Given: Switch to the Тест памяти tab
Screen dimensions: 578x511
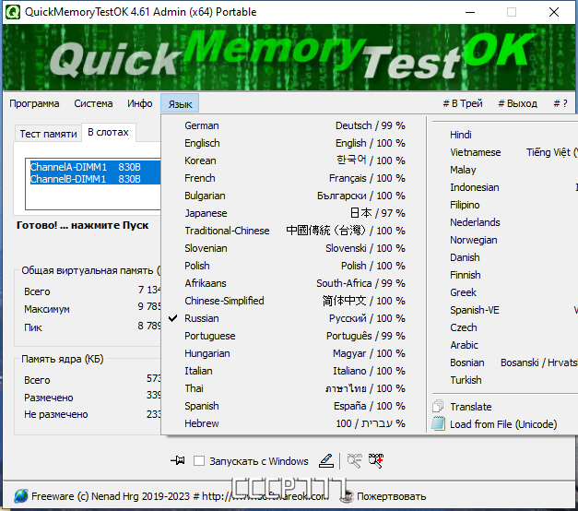Looking at the screenshot, I should pos(48,134).
